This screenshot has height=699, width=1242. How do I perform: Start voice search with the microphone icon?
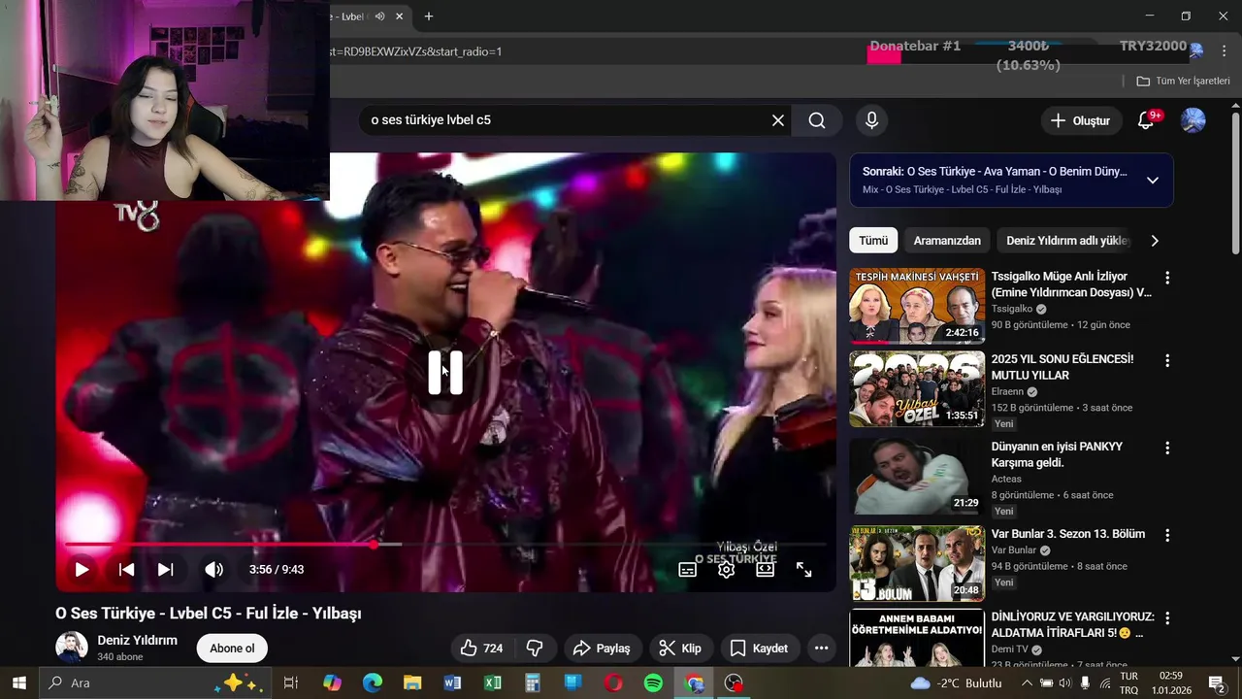(871, 120)
